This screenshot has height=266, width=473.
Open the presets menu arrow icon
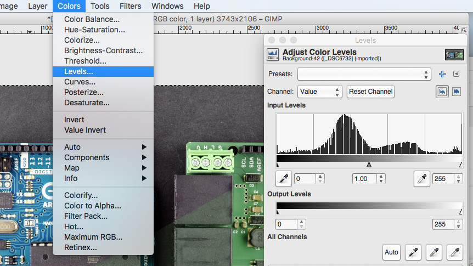click(456, 74)
